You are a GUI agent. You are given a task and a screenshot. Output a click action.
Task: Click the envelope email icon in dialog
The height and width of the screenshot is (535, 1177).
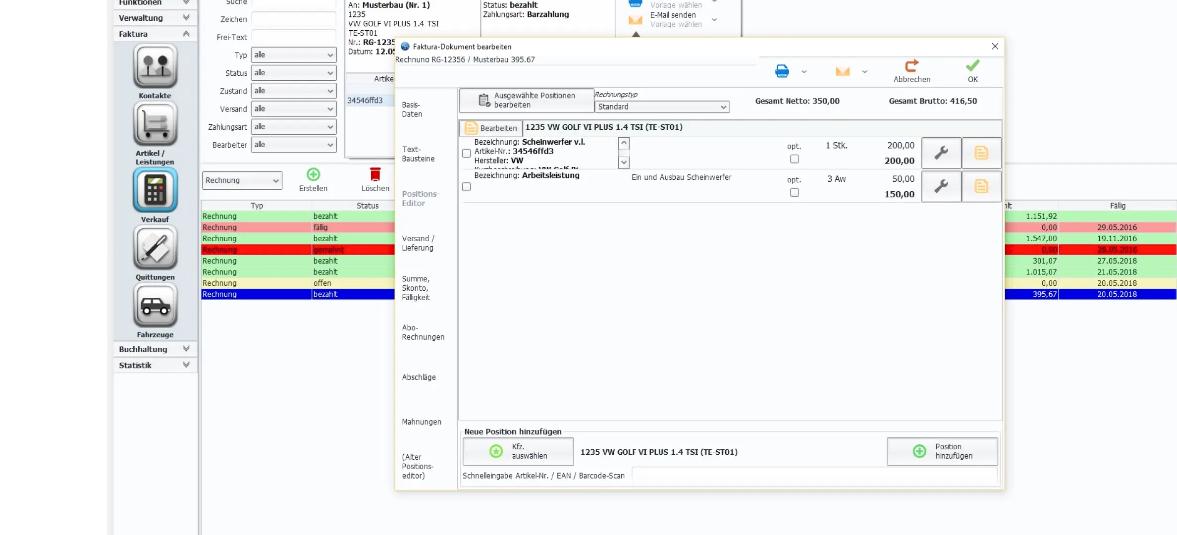(x=842, y=71)
